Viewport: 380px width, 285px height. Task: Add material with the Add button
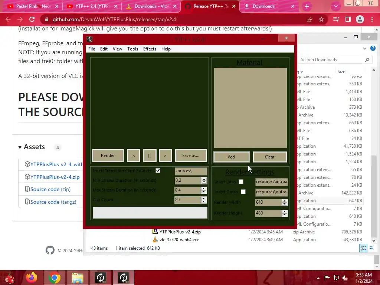click(x=231, y=157)
